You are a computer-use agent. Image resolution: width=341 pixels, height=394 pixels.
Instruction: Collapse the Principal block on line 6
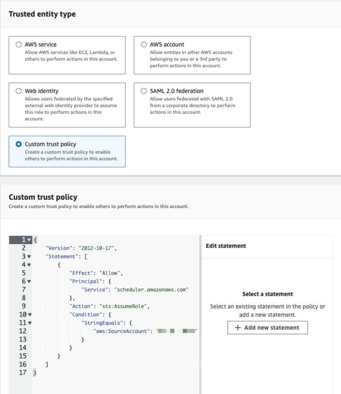click(29, 281)
